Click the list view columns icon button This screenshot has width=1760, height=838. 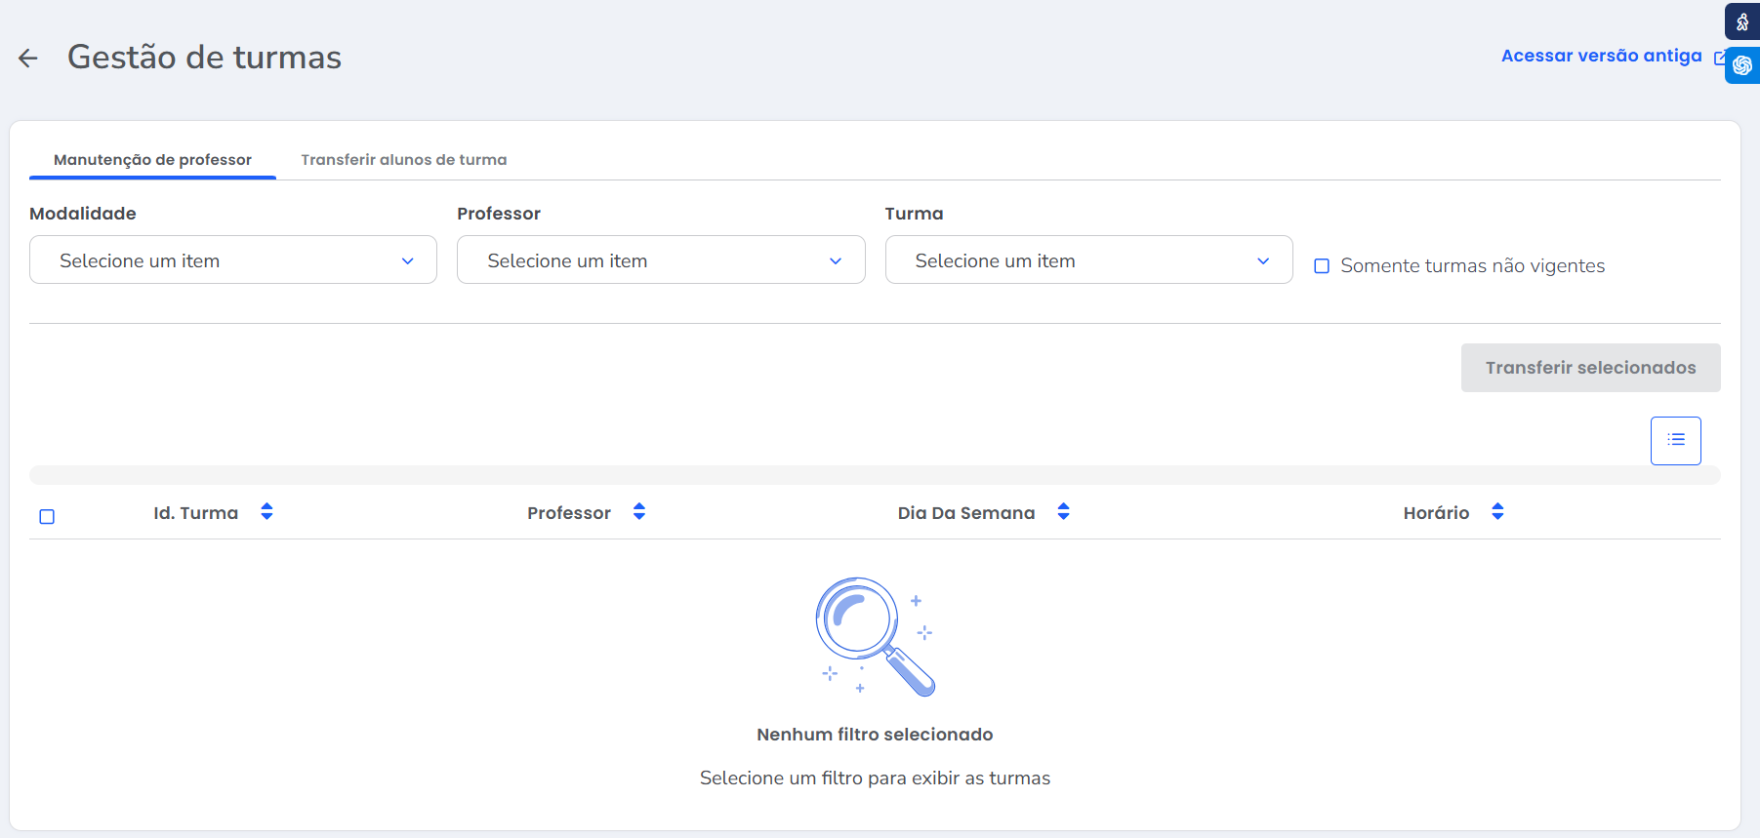(x=1675, y=440)
